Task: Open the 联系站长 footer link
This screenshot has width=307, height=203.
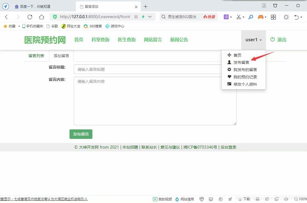Action: pyautogui.click(x=149, y=147)
